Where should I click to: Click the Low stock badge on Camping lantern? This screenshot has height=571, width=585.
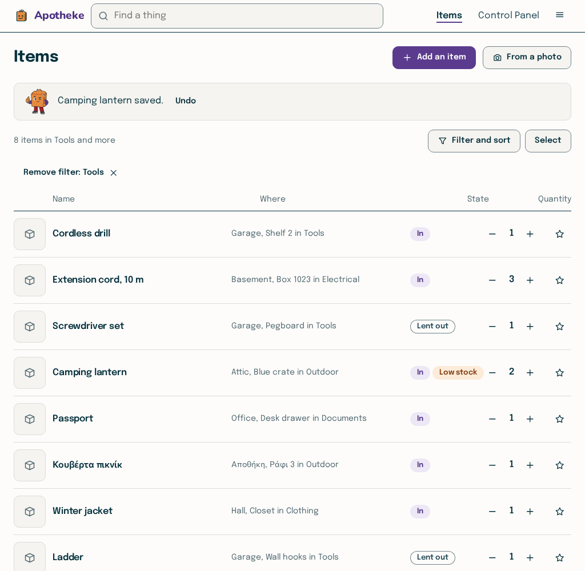(x=458, y=372)
